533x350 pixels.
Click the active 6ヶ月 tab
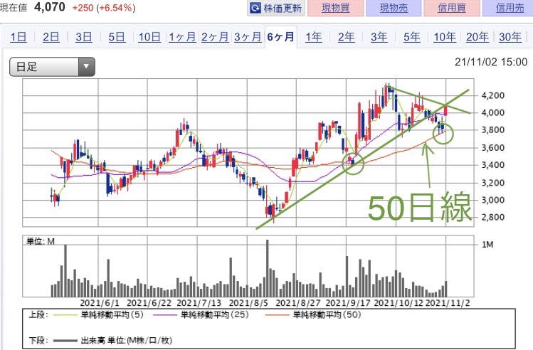[280, 38]
